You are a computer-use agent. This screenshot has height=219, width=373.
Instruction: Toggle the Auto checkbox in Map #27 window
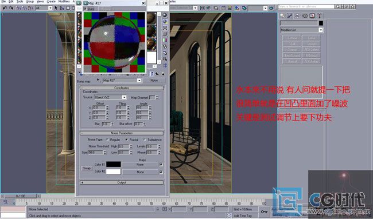click(x=85, y=9)
